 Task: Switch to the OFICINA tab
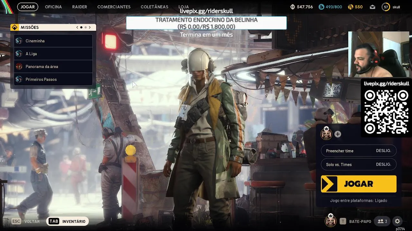point(53,7)
